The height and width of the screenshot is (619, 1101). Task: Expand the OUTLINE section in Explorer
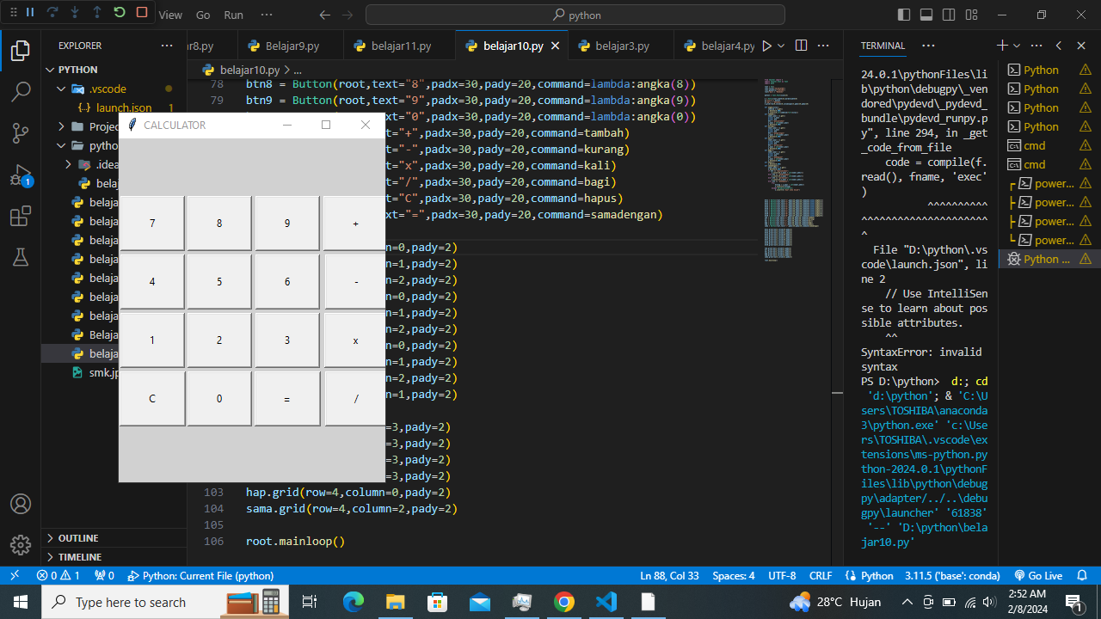tap(77, 538)
